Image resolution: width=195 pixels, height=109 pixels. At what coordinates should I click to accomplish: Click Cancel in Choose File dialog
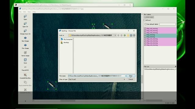click(131, 79)
